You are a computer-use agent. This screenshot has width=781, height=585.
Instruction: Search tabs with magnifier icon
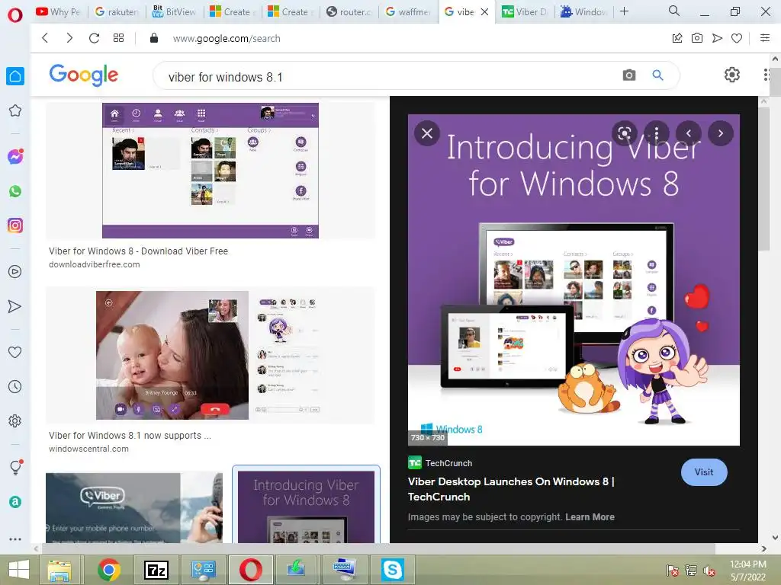click(x=674, y=11)
